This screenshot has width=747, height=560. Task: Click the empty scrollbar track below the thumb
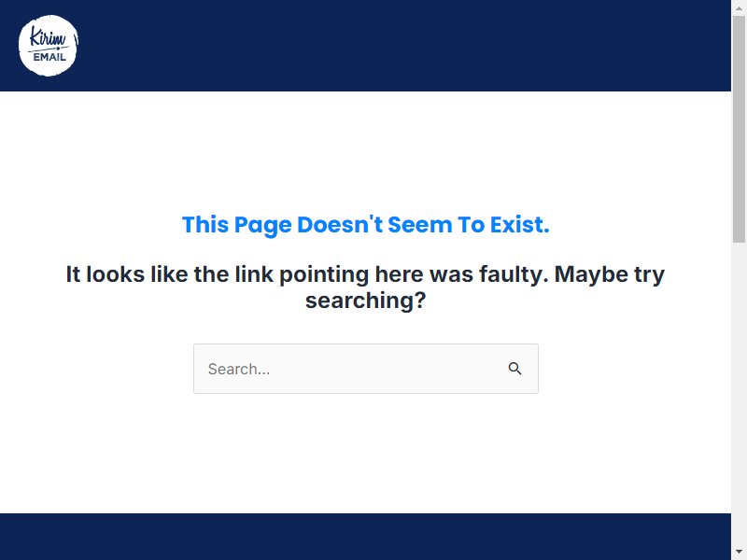pyautogui.click(x=739, y=394)
